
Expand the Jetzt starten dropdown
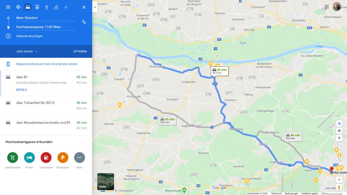coord(27,51)
